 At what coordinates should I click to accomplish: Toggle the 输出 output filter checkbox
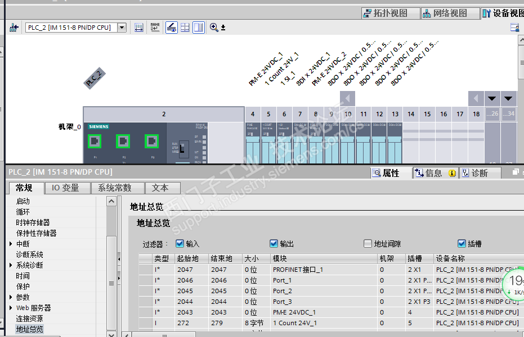coord(274,244)
